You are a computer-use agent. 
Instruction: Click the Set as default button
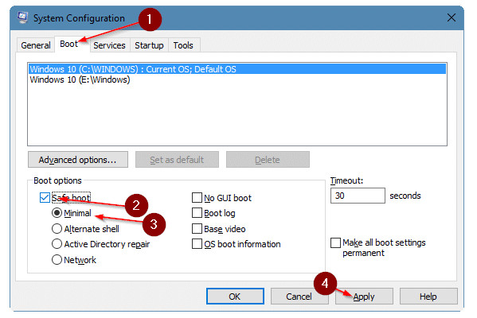click(x=177, y=160)
